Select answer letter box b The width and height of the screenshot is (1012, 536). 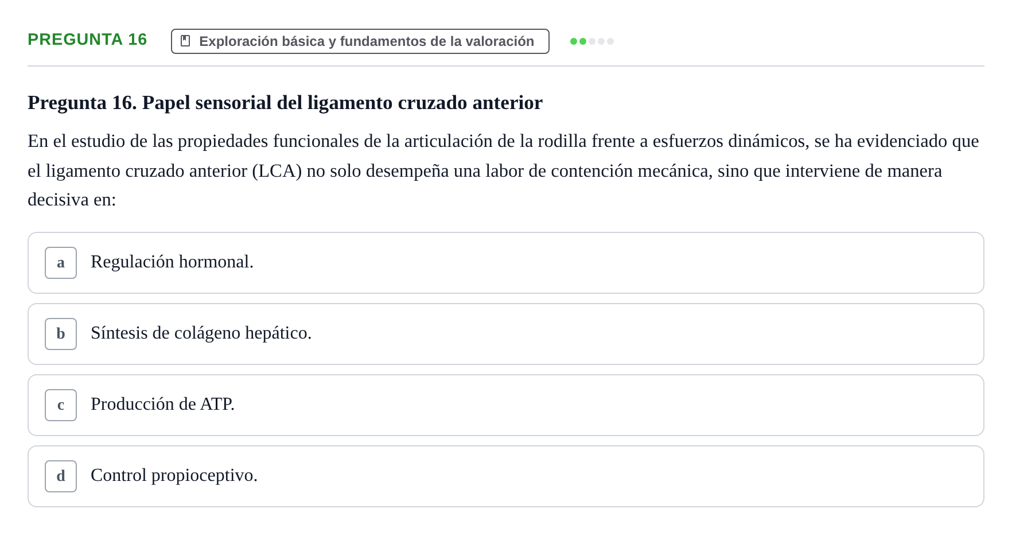click(x=61, y=334)
